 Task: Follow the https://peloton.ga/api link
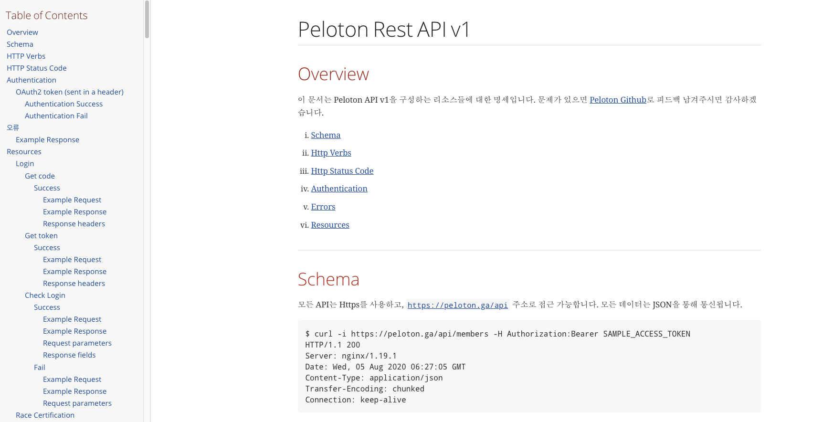click(x=457, y=305)
